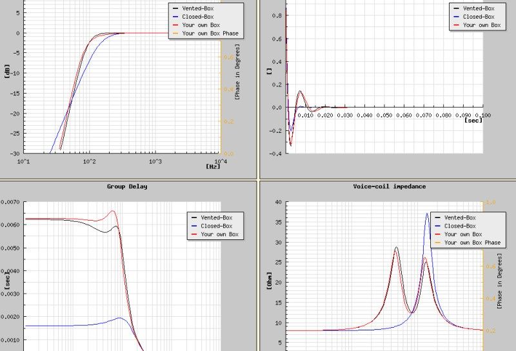Screen dimensions: 516x351
Task: Click the [Ohm] axis label
Action: [x=269, y=281]
